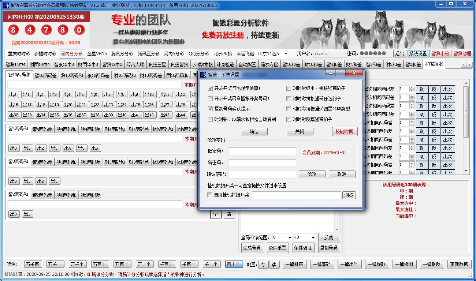Image resolution: width=476 pixels, height=281 pixels.
Task: Expand the first 全局容错范围 dropdown
Action: click(x=290, y=237)
